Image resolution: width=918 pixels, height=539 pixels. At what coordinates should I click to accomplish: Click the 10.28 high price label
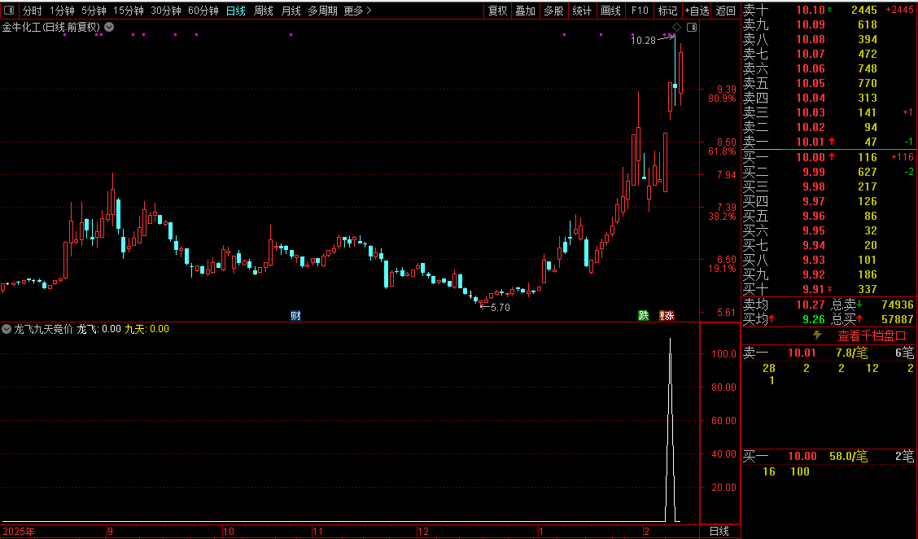coord(644,41)
